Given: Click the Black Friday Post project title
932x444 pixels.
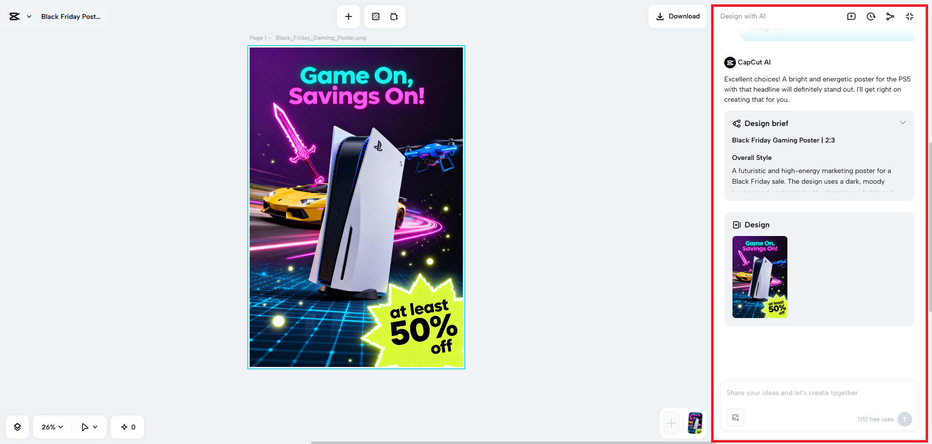Looking at the screenshot, I should coord(71,16).
